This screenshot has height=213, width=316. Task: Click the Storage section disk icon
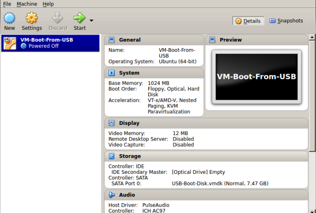point(112,156)
